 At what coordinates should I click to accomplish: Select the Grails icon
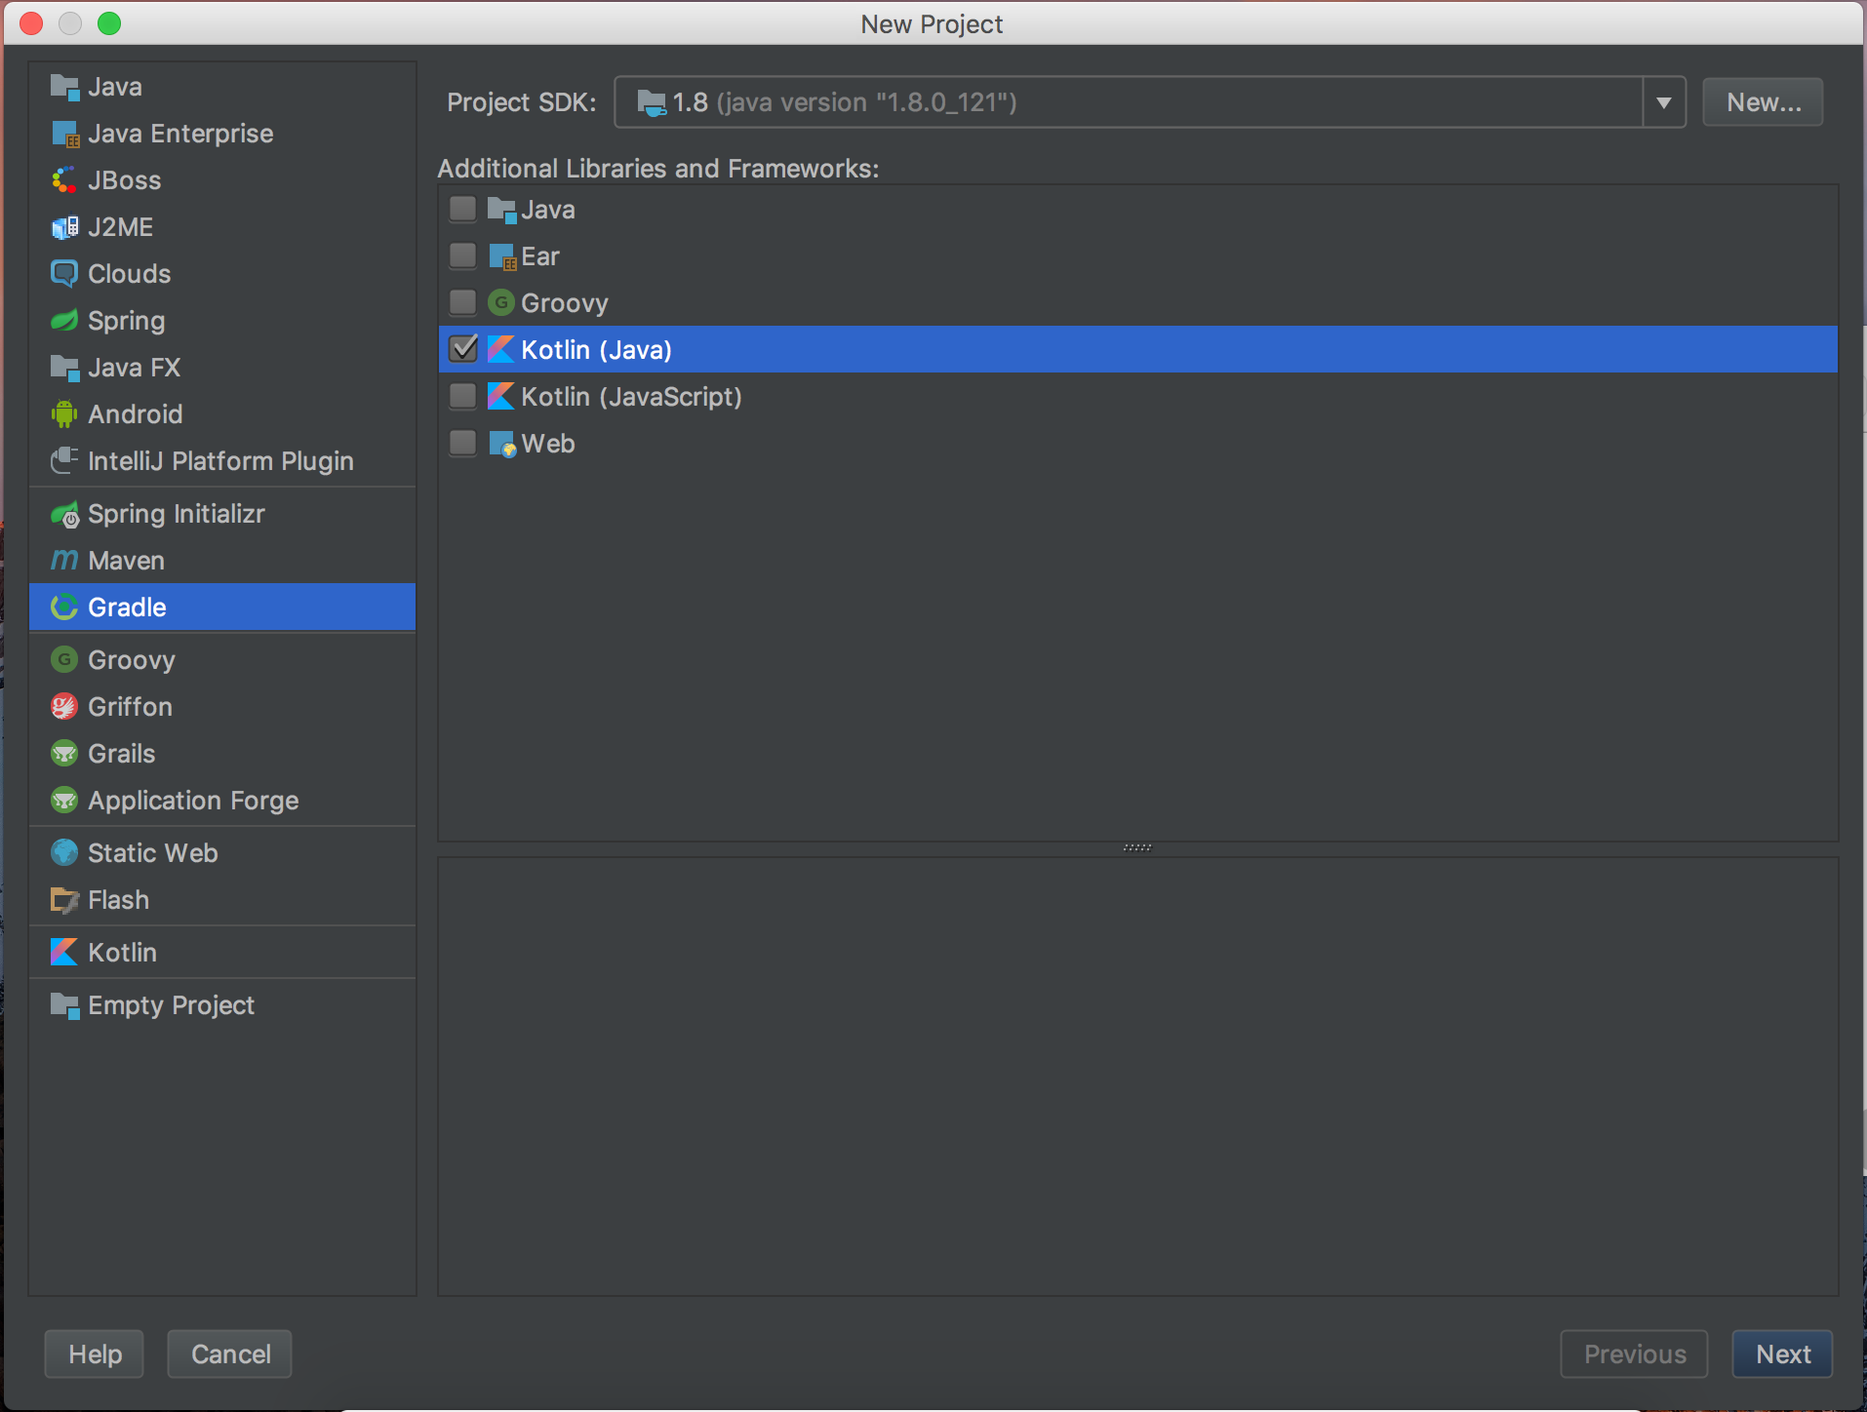pos(64,754)
